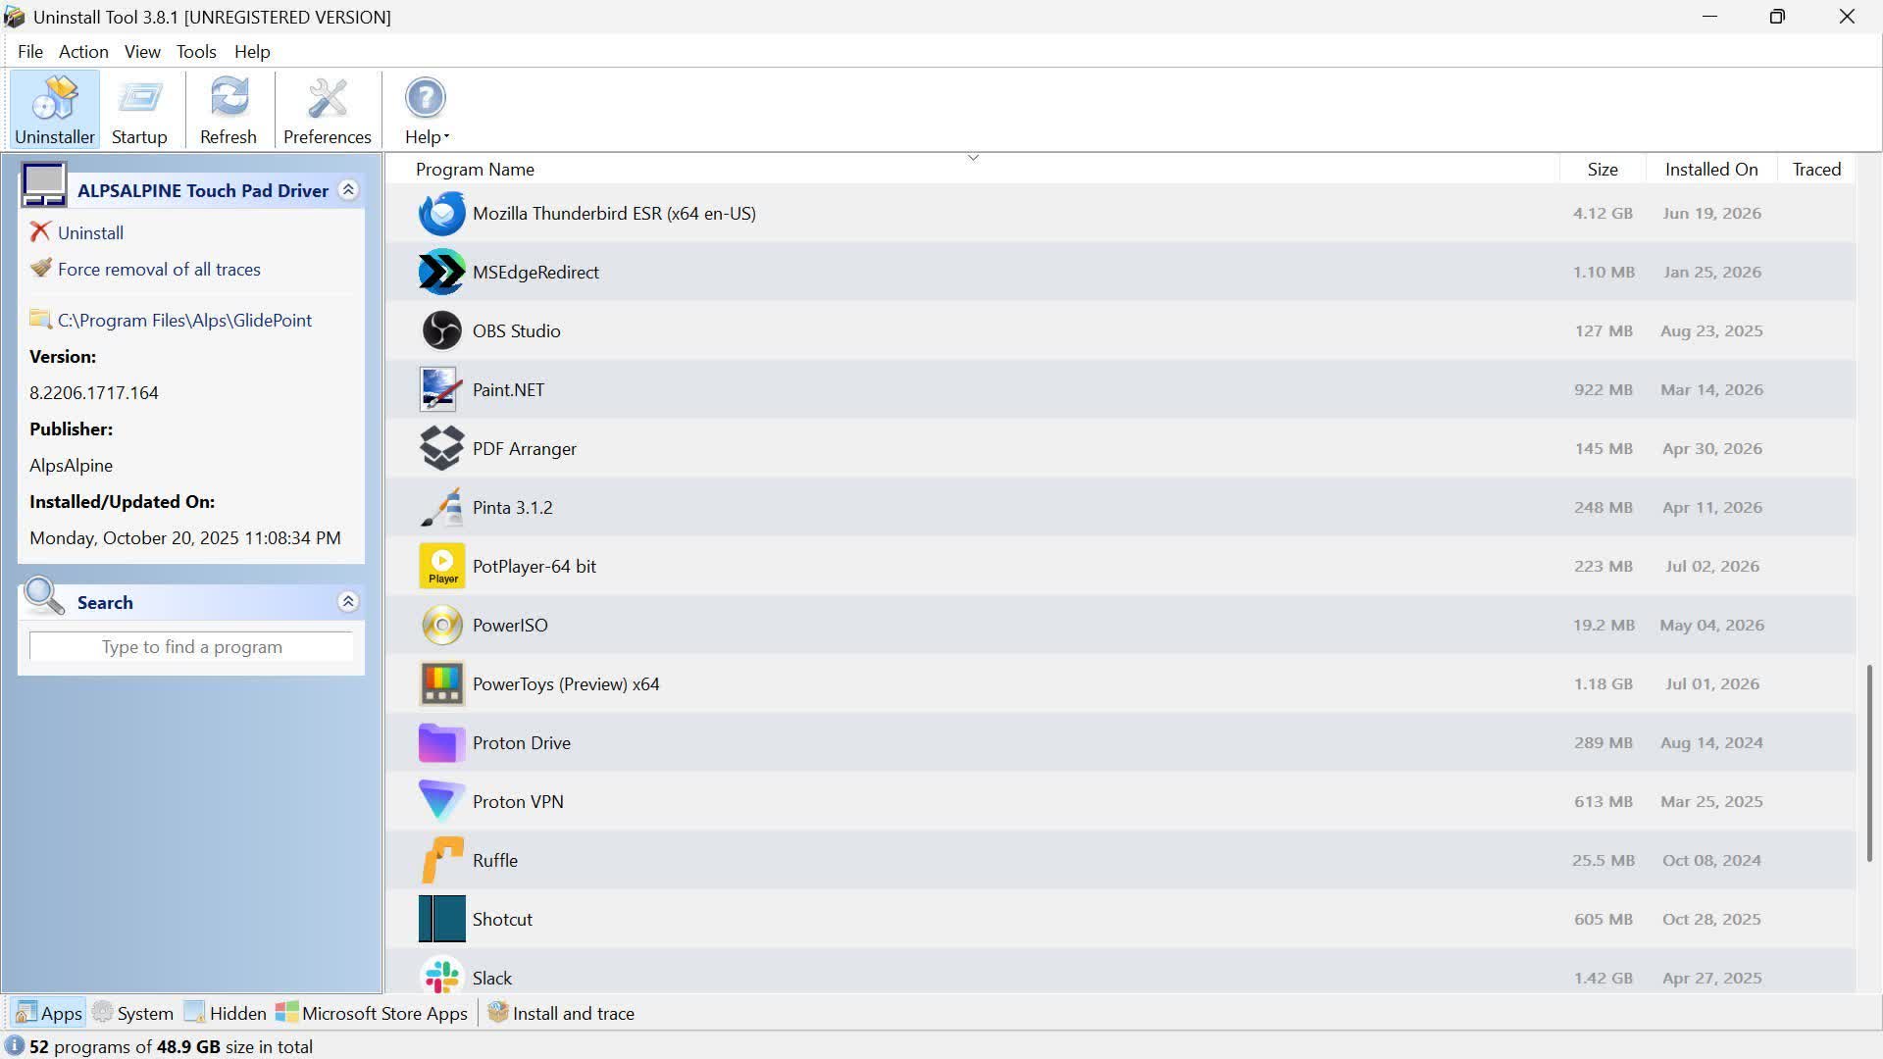Select the Paint.NET icon
1883x1059 pixels.
[441, 389]
